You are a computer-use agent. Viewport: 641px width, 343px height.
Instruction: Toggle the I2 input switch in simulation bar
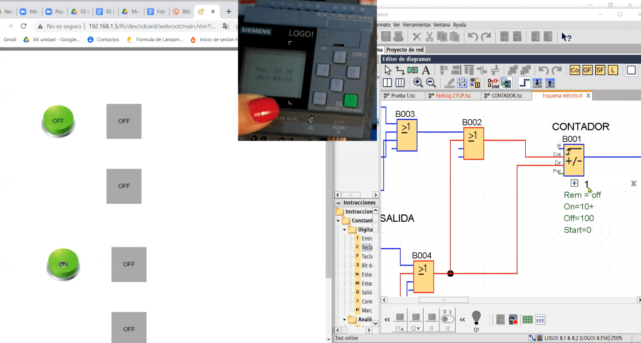[x=448, y=319]
